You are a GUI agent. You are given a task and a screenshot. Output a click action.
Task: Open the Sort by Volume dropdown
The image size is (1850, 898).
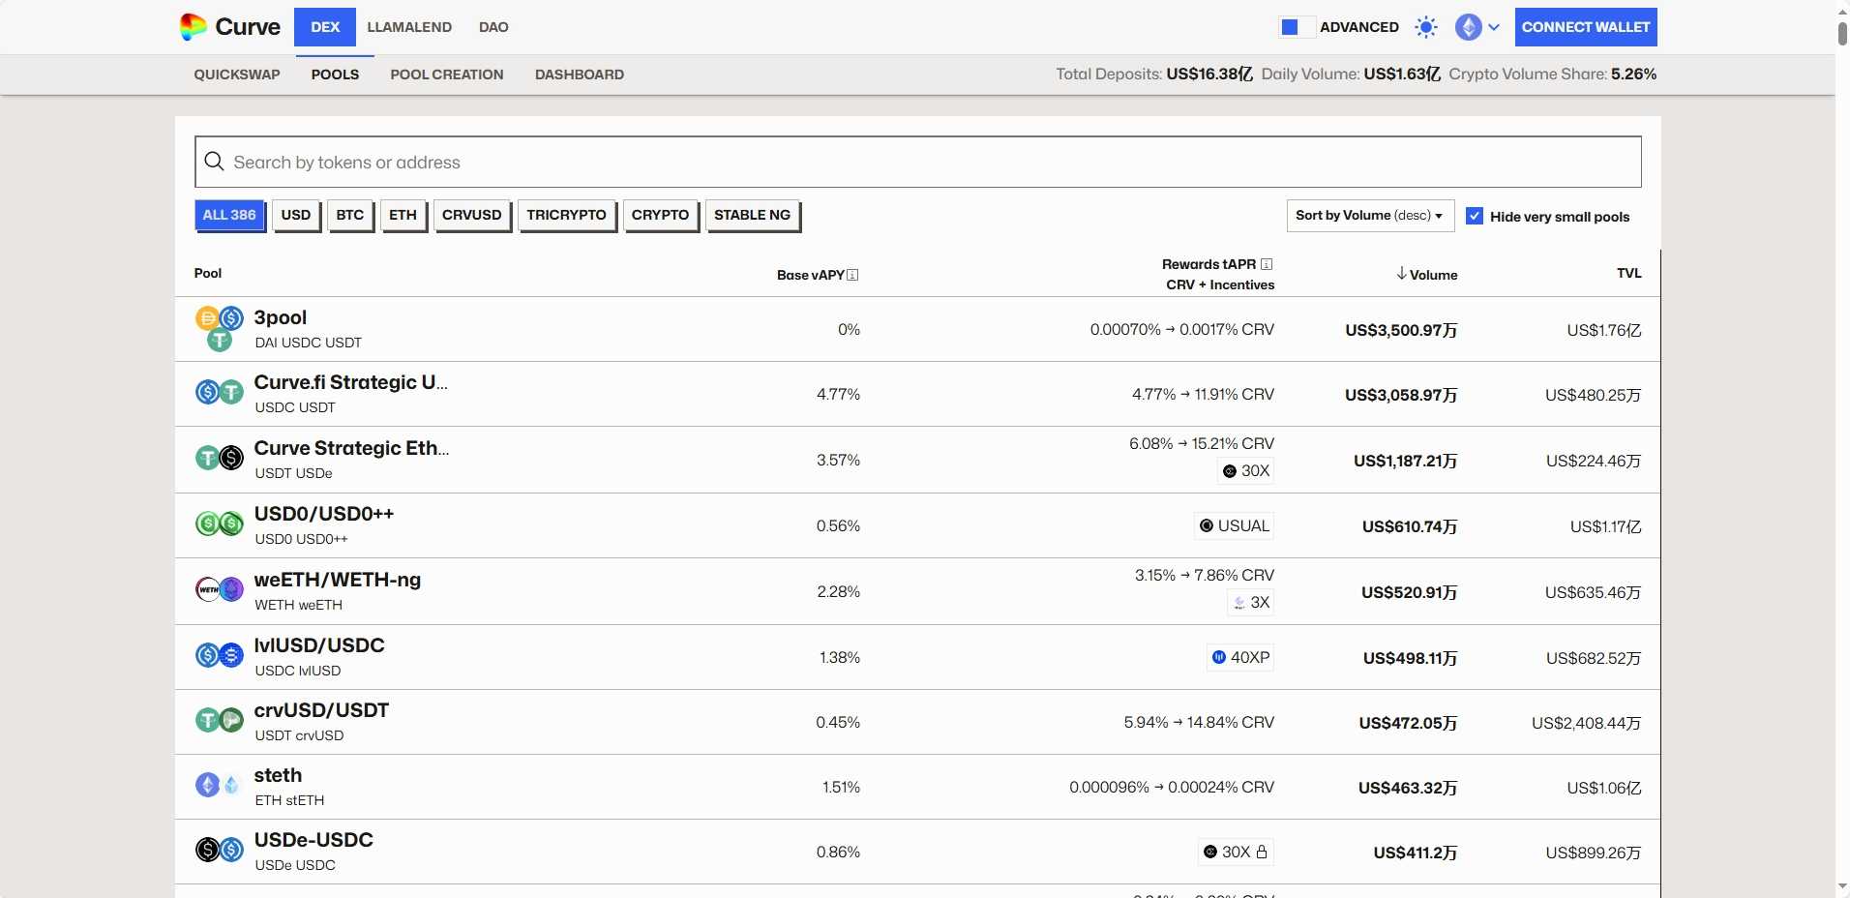point(1369,216)
